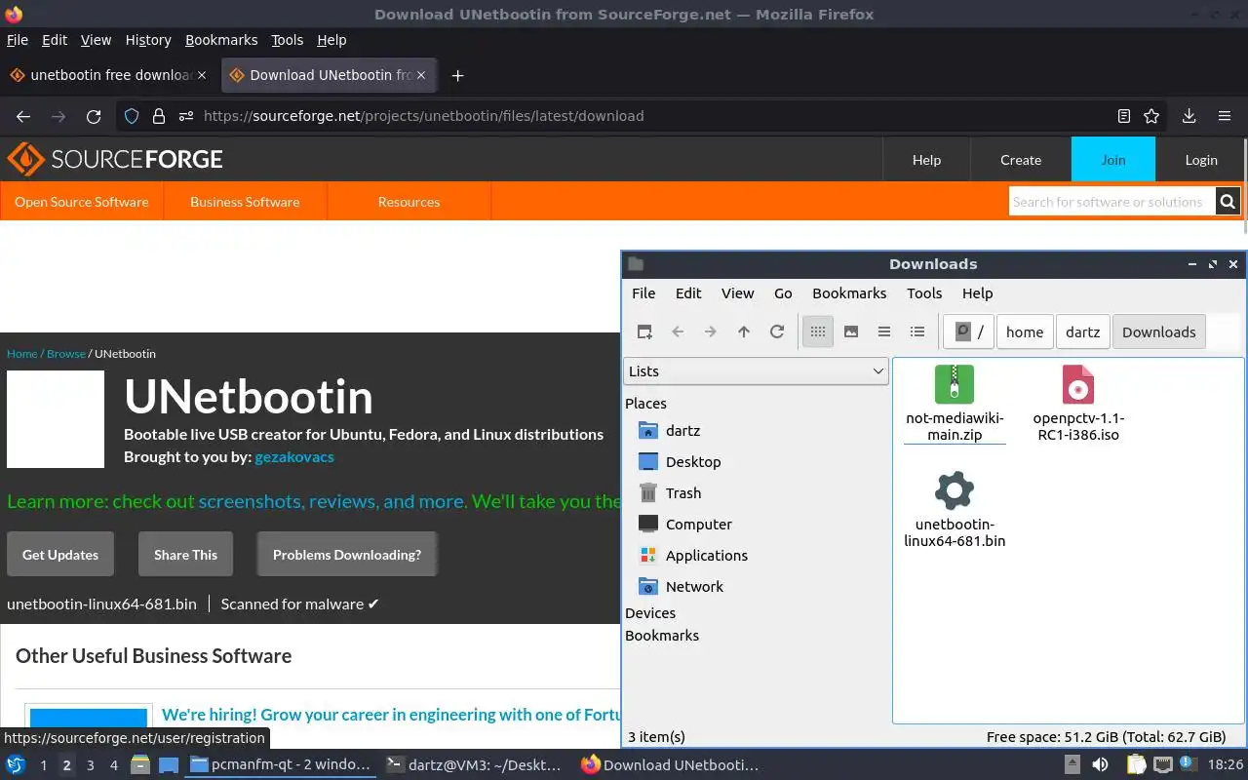Click the Join button on SourceForge
This screenshot has height=780, width=1248.
point(1113,160)
